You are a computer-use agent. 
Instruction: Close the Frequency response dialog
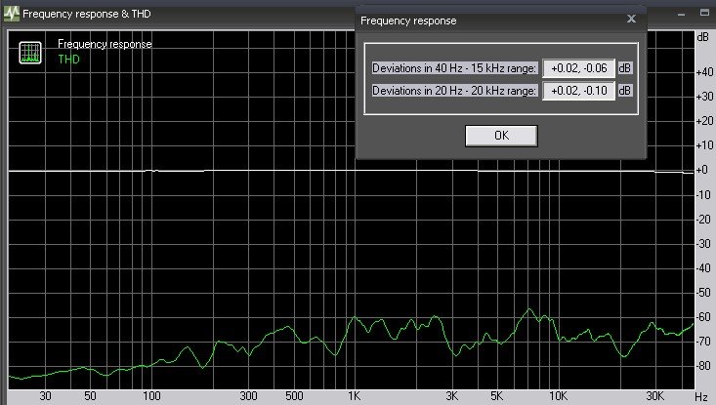(x=631, y=19)
